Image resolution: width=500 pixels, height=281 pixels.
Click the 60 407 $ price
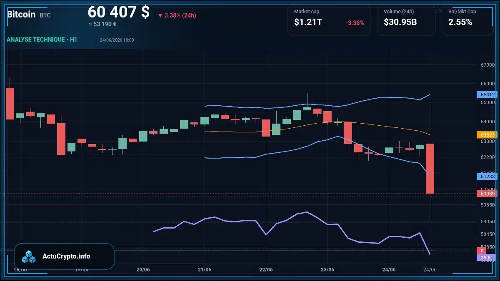coord(119,12)
